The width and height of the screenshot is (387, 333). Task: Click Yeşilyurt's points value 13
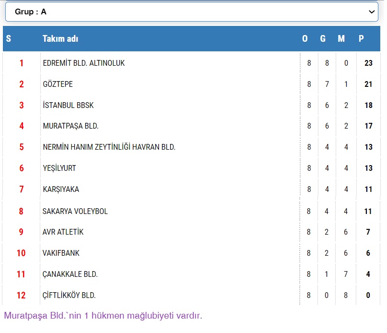coord(368,168)
